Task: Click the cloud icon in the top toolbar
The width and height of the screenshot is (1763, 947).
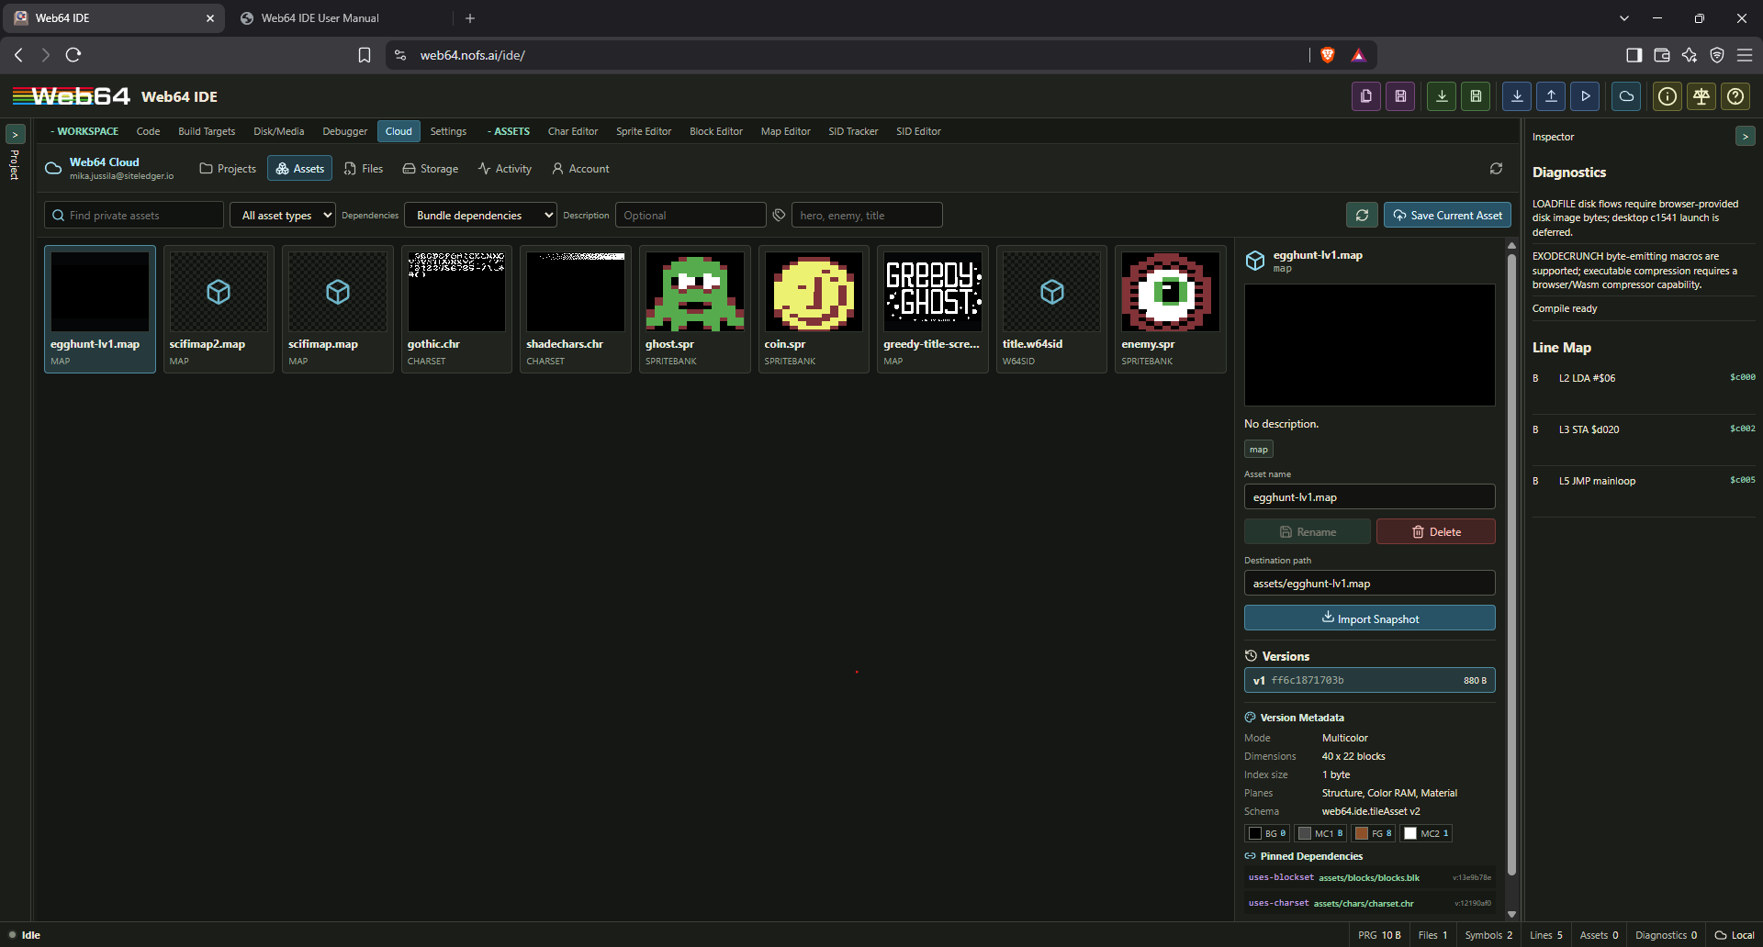Action: click(x=1626, y=96)
